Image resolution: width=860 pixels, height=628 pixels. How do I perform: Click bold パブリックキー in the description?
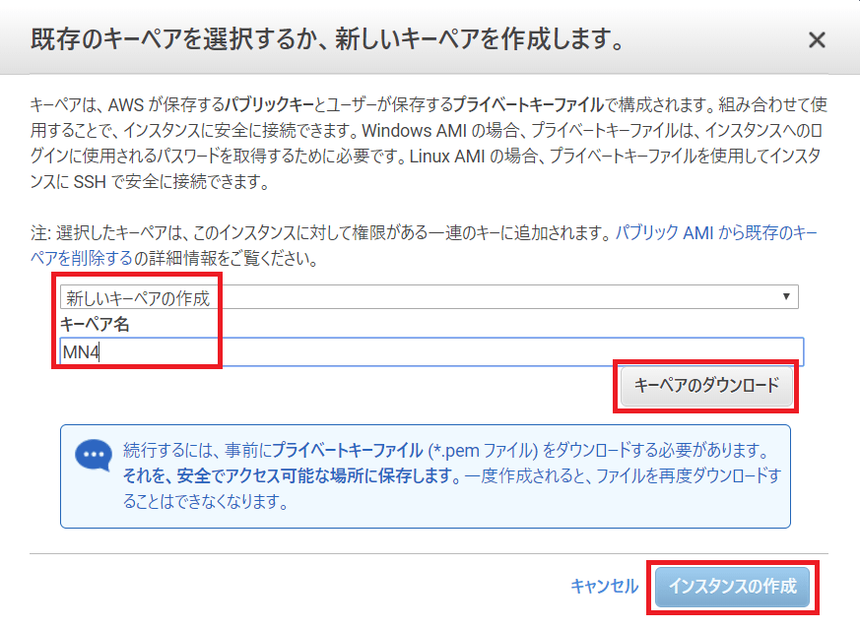click(269, 102)
